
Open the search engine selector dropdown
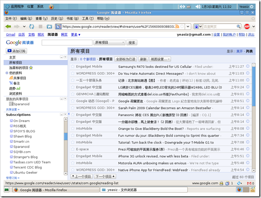point(198,27)
